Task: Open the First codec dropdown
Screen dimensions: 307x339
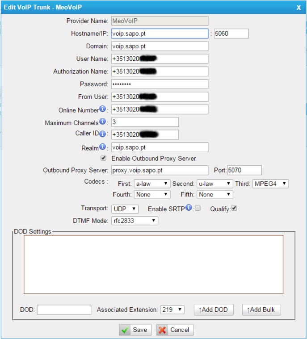Action: click(x=152, y=184)
